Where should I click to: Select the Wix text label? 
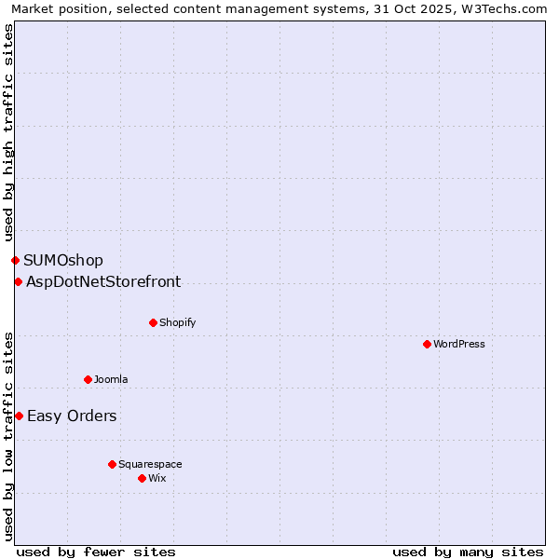157,478
